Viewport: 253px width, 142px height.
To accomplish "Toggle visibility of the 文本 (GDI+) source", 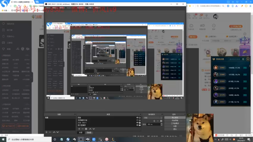I will pos(137,123).
